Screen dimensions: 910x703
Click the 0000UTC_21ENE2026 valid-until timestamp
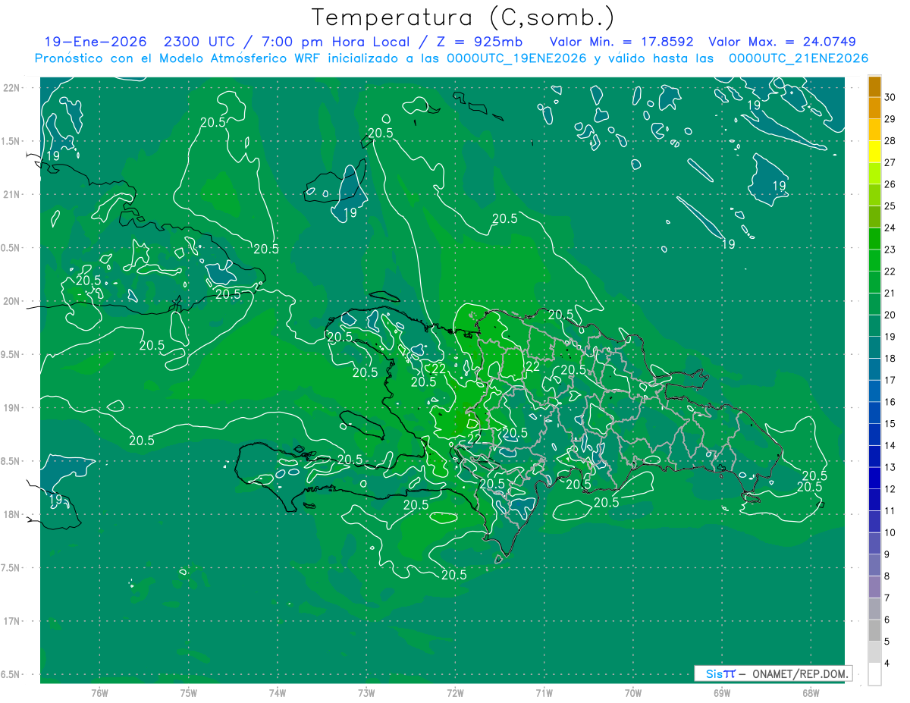[798, 58]
